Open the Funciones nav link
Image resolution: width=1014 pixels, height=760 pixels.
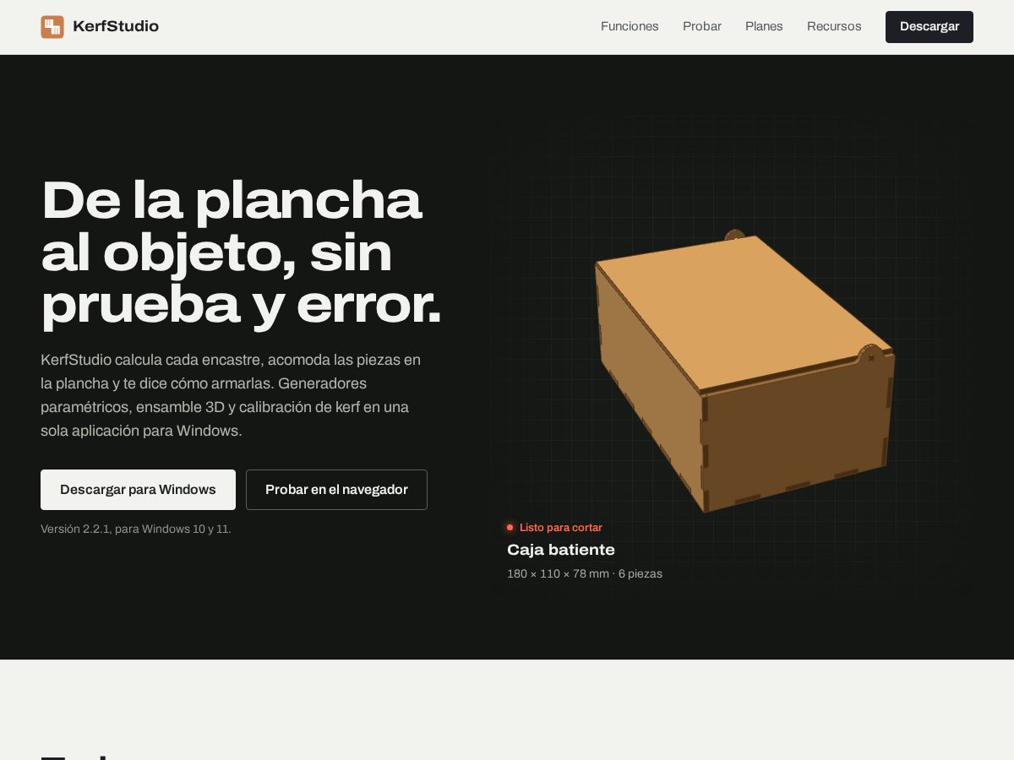coord(630,27)
